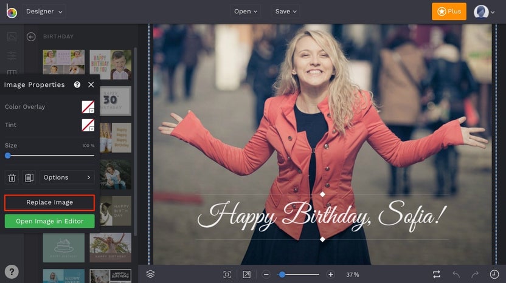Click the BeFunky logo icon
The height and width of the screenshot is (283, 506).
click(12, 12)
